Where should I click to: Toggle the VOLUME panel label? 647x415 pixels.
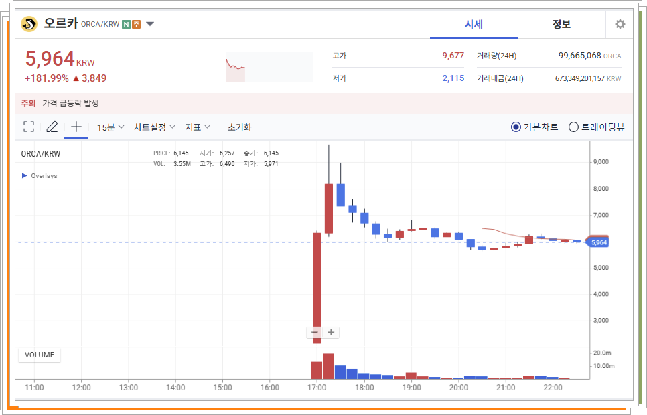(x=39, y=355)
